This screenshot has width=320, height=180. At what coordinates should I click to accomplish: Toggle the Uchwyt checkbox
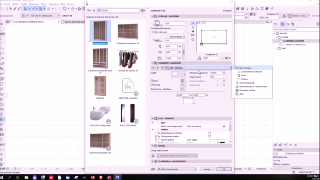(152, 85)
